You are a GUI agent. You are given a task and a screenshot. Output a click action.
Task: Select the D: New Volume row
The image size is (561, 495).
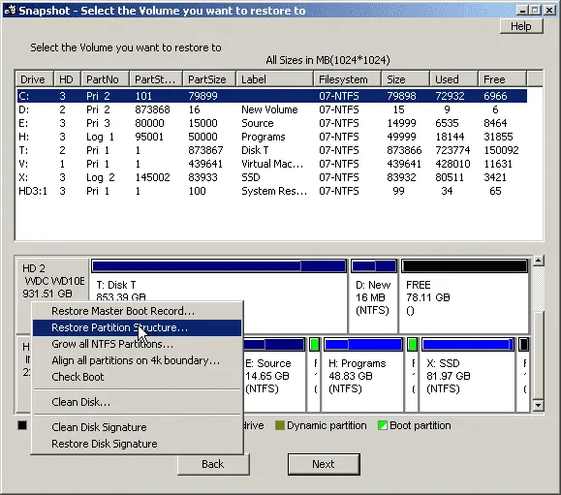(x=272, y=109)
